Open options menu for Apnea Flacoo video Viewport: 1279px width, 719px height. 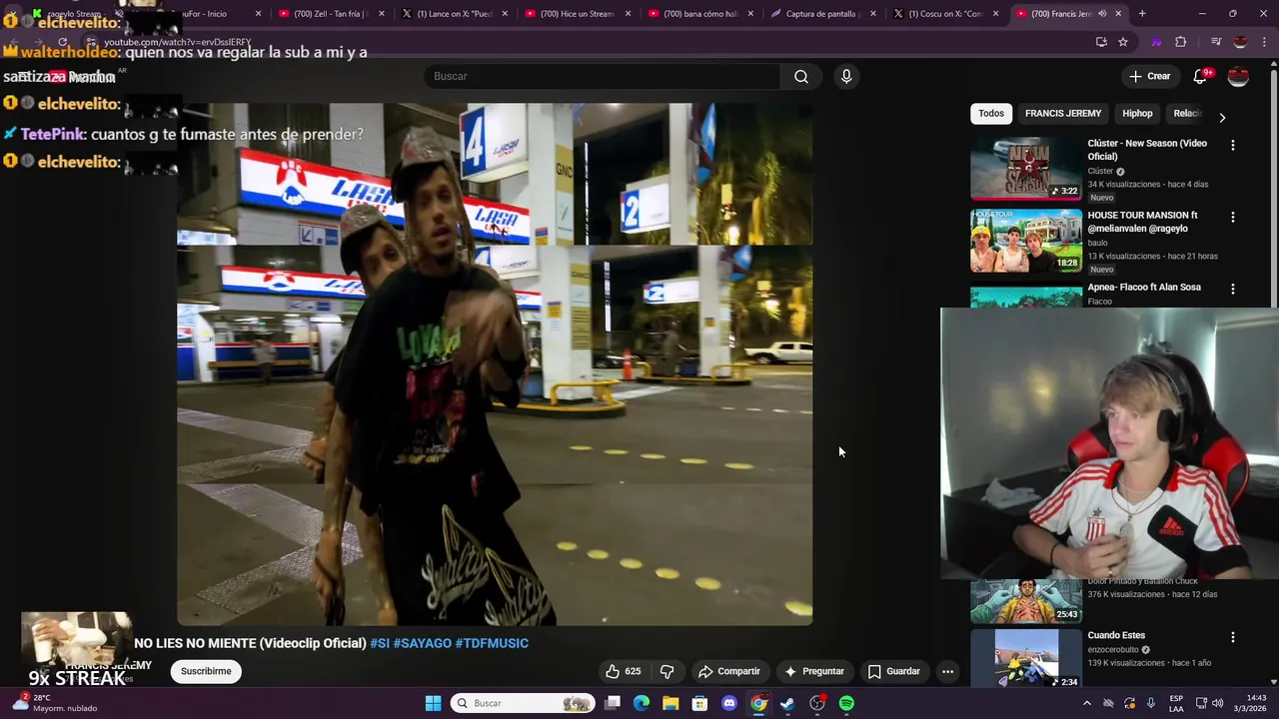coord(1233,290)
